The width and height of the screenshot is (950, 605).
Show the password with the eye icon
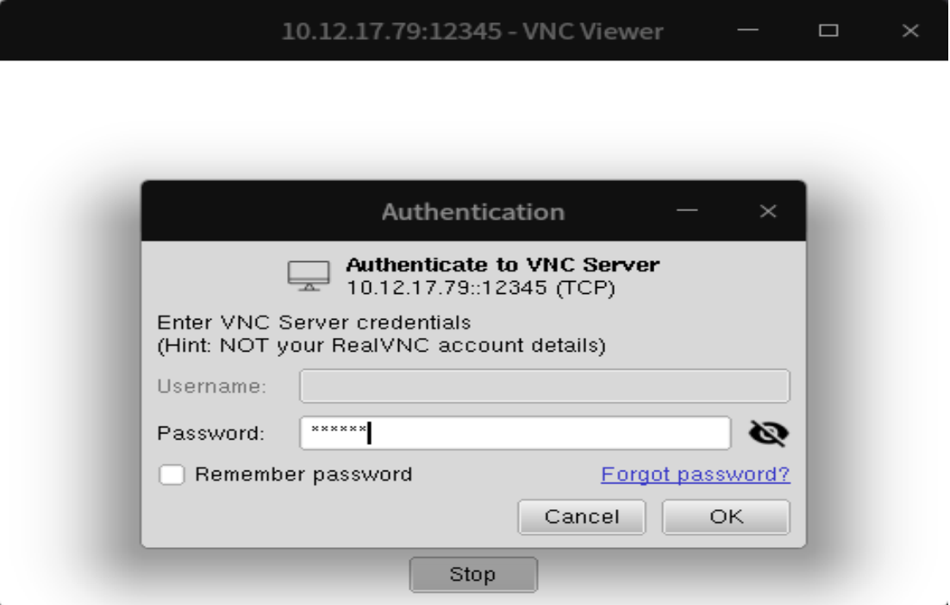click(768, 433)
